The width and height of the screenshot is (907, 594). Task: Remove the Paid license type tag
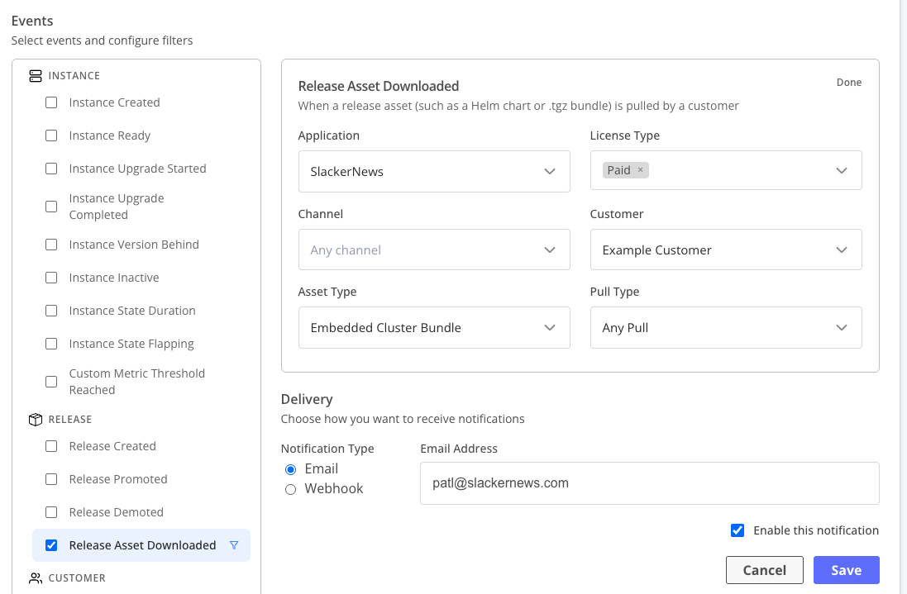tap(640, 170)
